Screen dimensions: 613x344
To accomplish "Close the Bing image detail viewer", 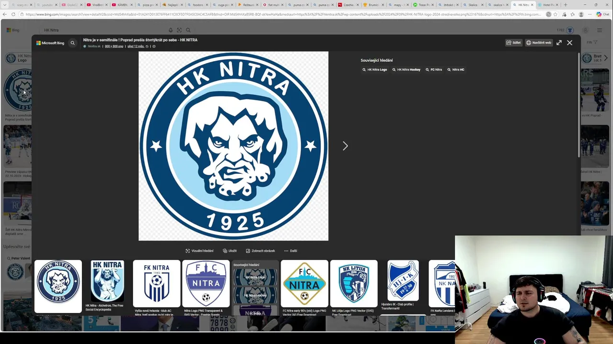I will tap(569, 43).
